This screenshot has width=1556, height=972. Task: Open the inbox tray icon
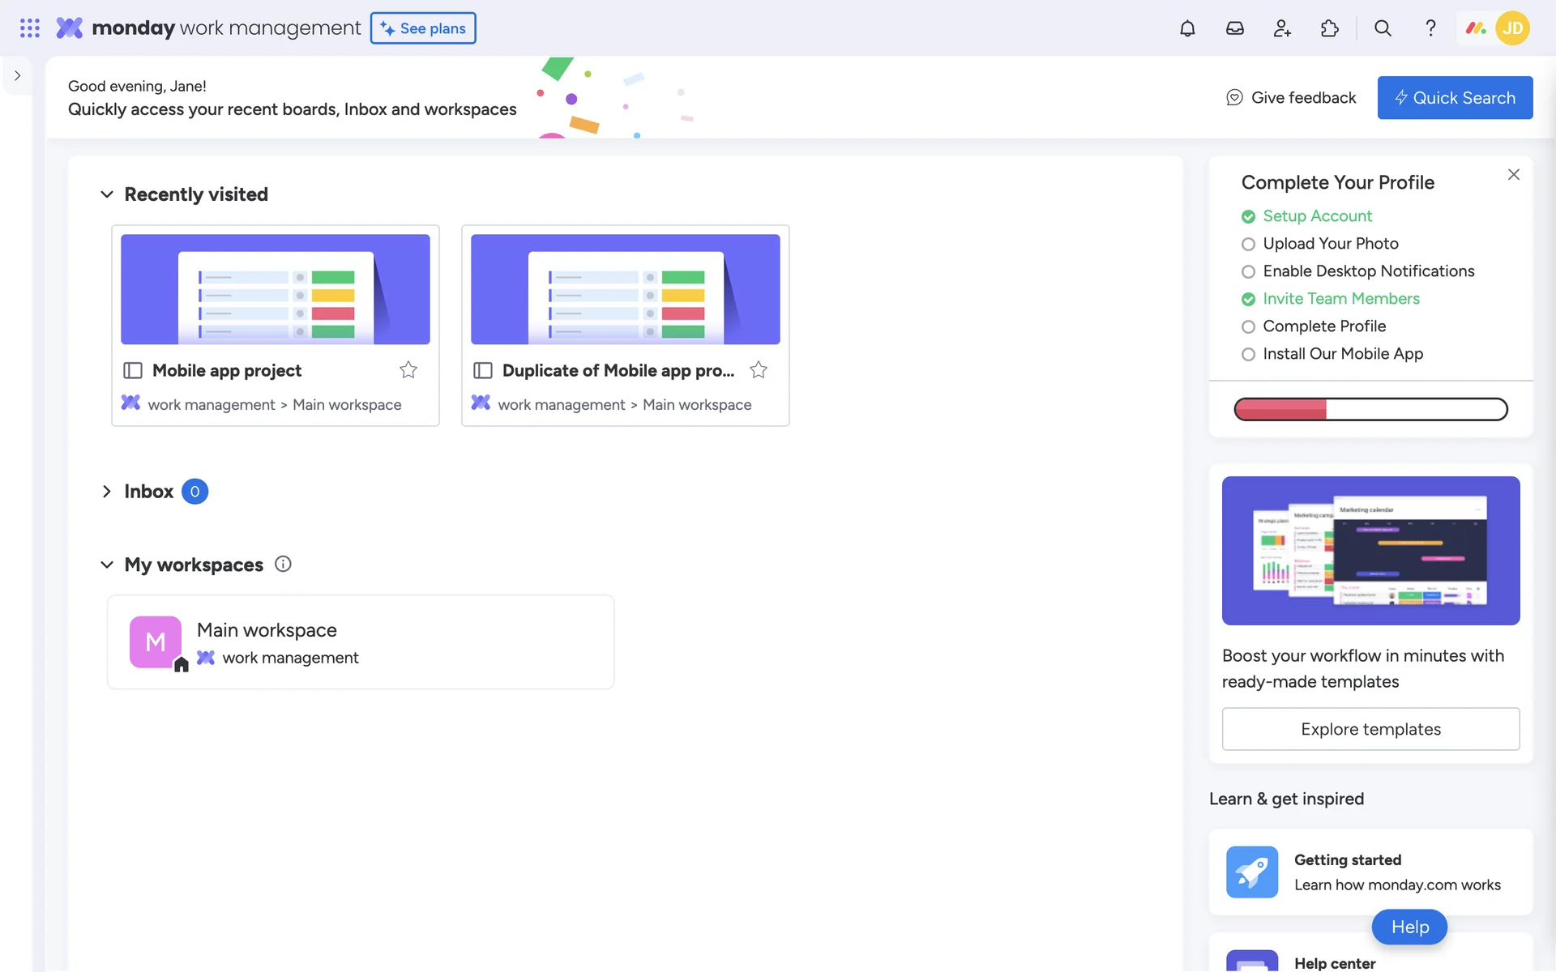(1234, 28)
